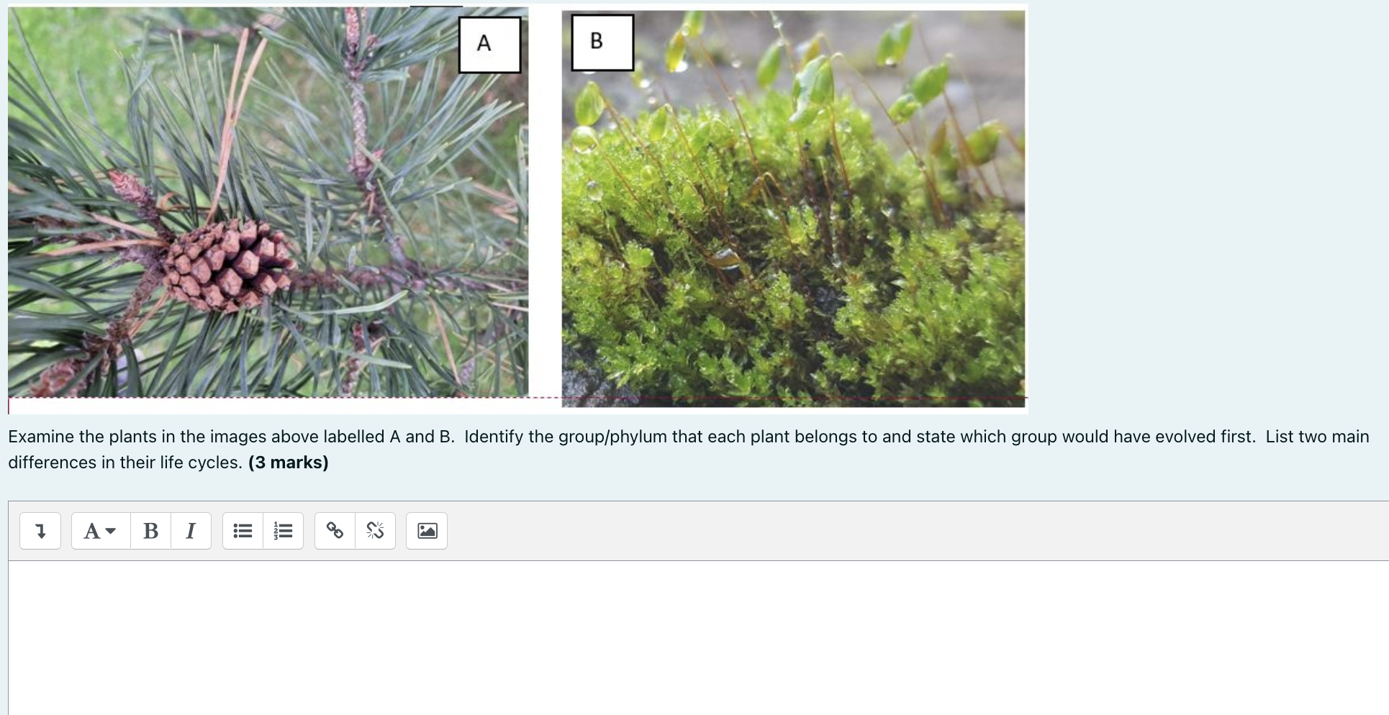This screenshot has width=1389, height=715.
Task: Click the question text starting 'Examine the plants'
Action: 689,450
